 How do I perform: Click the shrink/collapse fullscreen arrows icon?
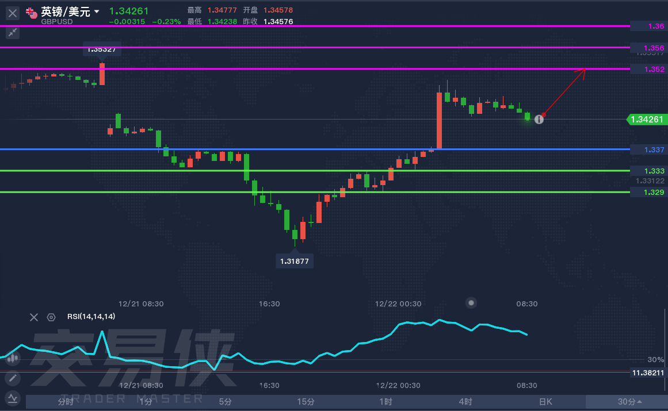(13, 32)
